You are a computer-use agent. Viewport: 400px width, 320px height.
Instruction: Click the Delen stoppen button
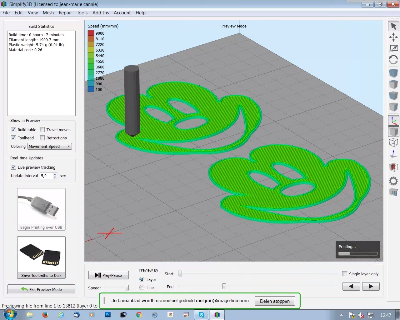click(x=275, y=301)
